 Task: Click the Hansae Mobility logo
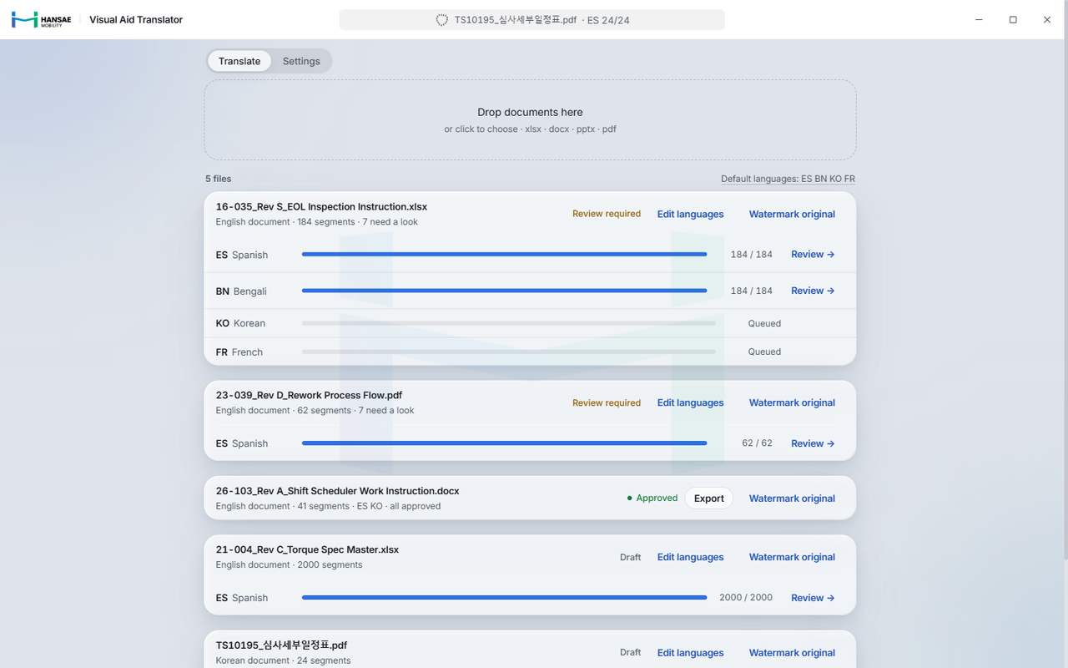[41, 19]
